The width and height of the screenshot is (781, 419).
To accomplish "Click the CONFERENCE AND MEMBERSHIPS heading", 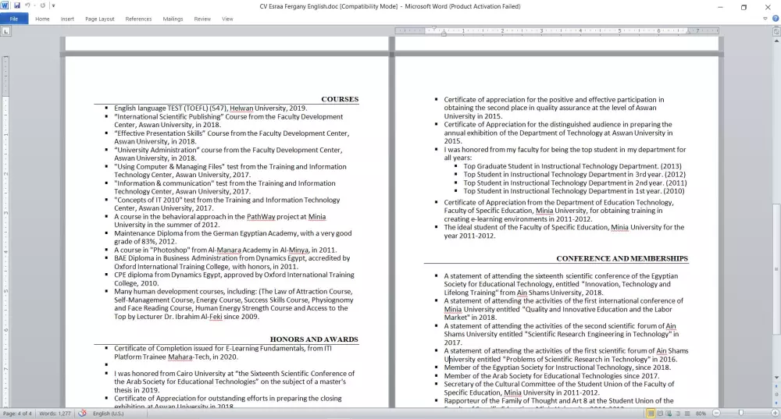I will (622, 258).
